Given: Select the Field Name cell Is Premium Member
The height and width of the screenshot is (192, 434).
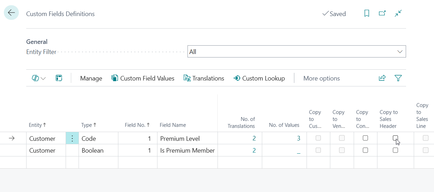Looking at the screenshot, I should tap(187, 151).
